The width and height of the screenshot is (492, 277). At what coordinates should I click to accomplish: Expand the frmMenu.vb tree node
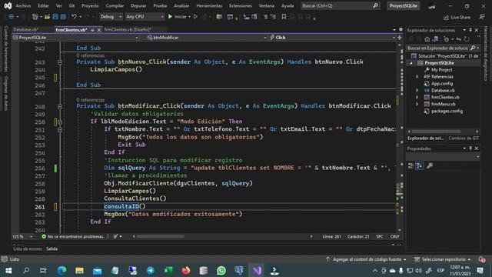417,104
